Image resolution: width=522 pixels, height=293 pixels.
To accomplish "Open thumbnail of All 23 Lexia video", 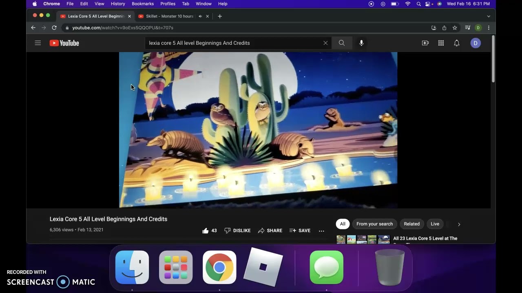I will pyautogui.click(x=363, y=239).
